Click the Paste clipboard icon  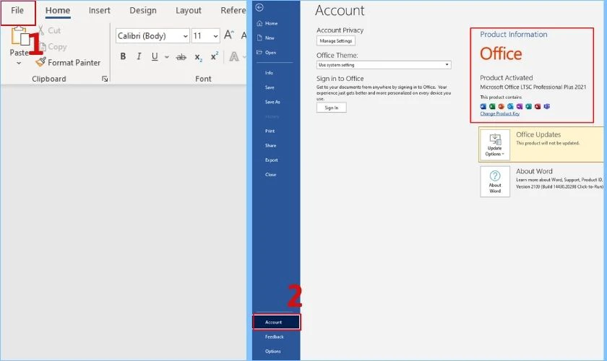point(20,37)
